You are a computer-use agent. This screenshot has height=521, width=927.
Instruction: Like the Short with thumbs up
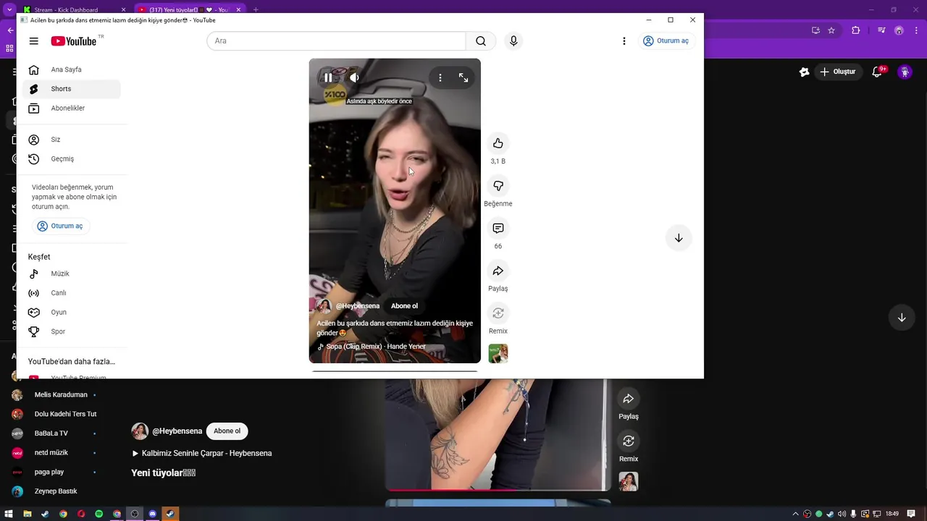pos(498,143)
